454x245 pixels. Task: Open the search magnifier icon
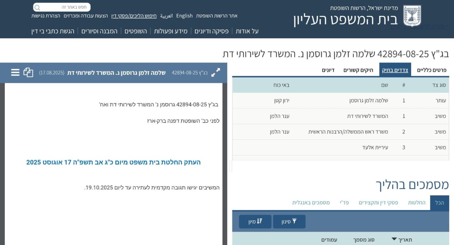click(37, 7)
